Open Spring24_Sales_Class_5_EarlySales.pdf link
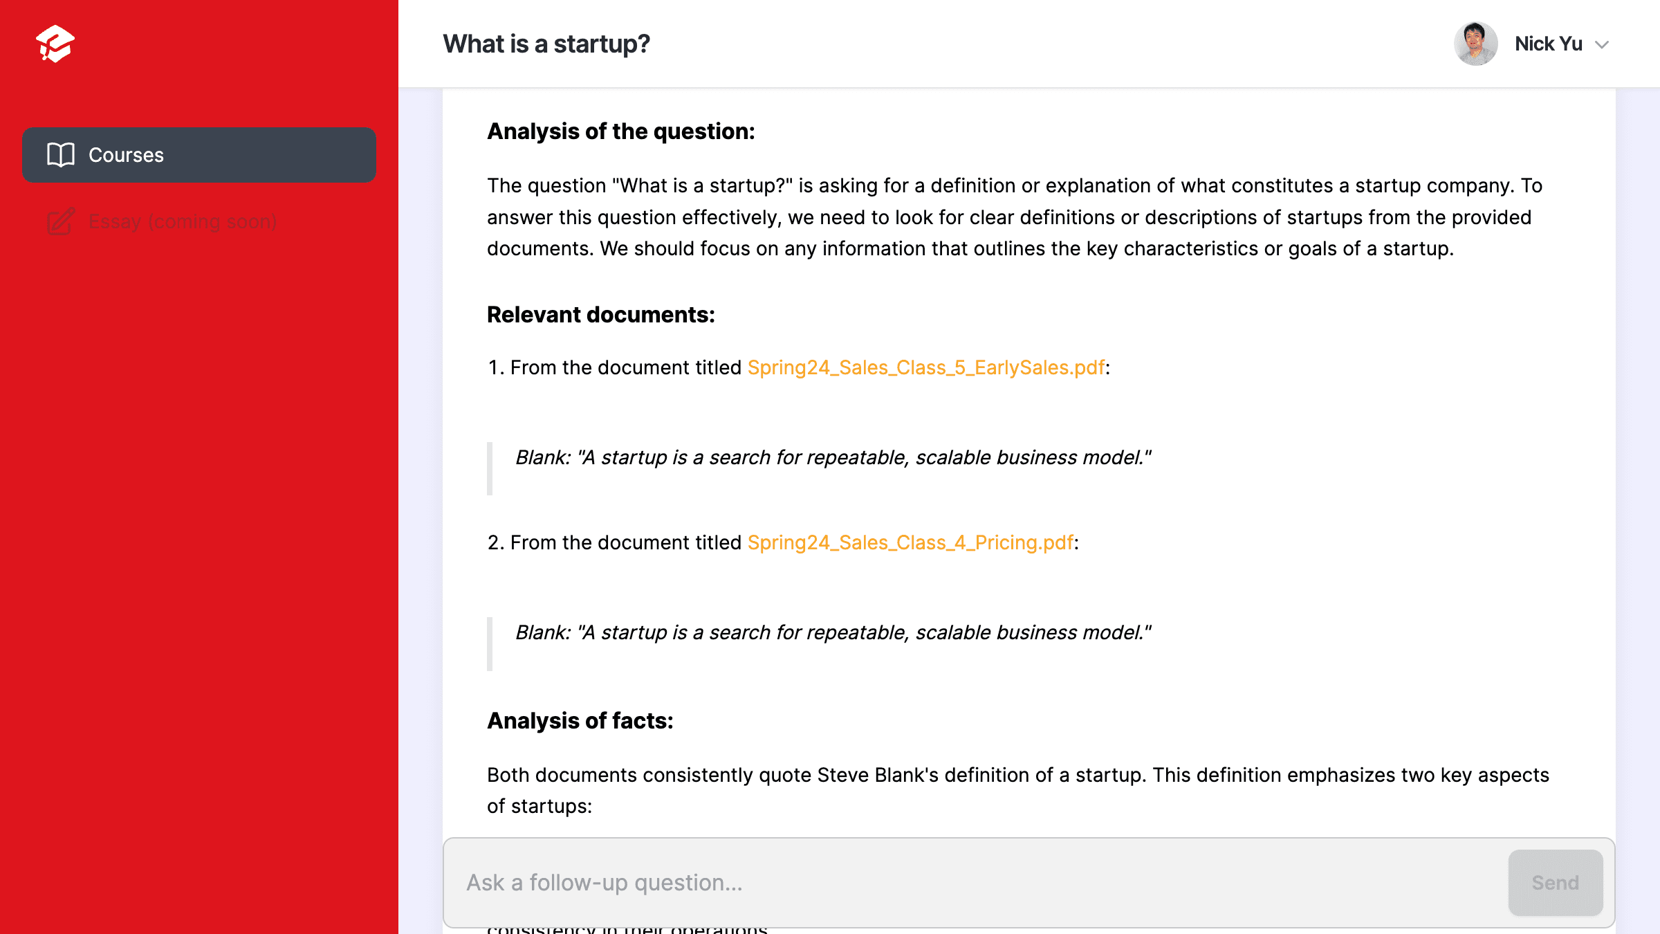This screenshot has height=934, width=1660. point(925,367)
